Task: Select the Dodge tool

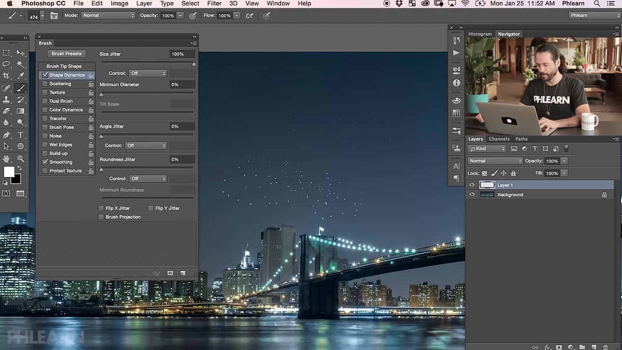Action: coord(21,123)
